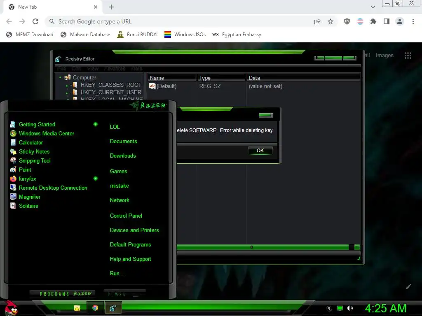Toggle Chrome side panel icon
422x316 pixels.
(x=387, y=21)
